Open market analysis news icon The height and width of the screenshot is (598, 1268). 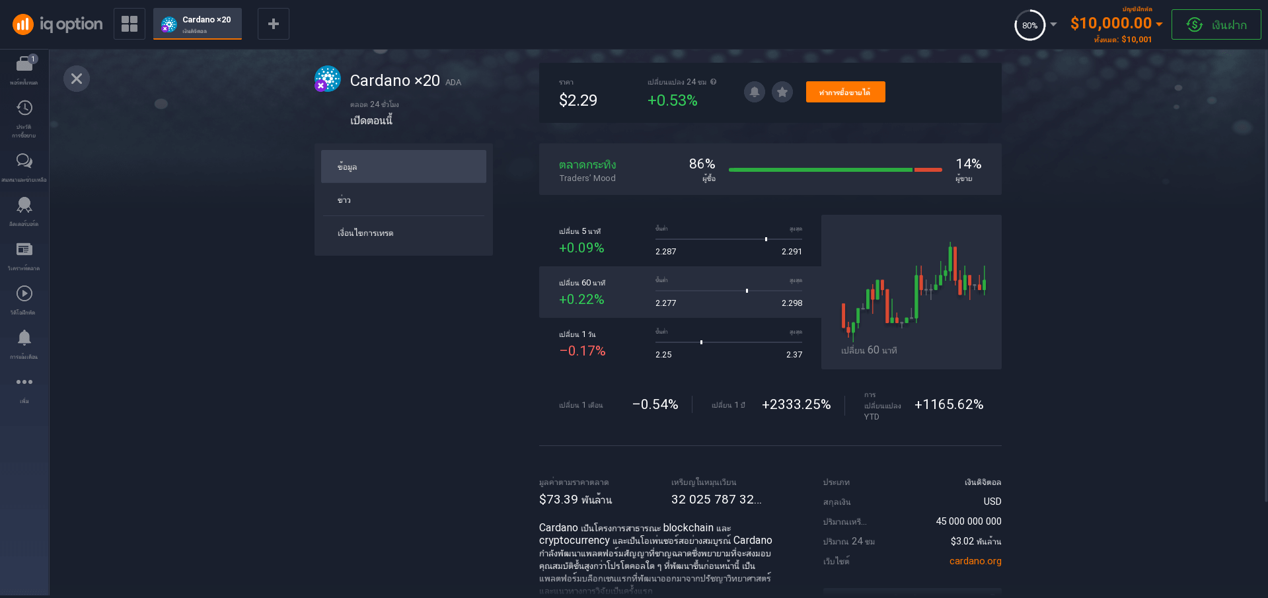click(24, 250)
